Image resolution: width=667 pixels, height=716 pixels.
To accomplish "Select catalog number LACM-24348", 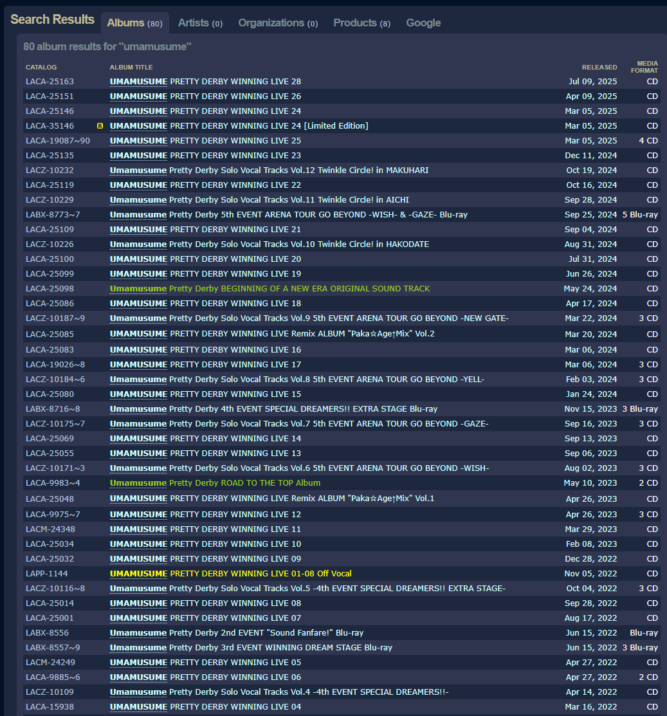I will [51, 529].
